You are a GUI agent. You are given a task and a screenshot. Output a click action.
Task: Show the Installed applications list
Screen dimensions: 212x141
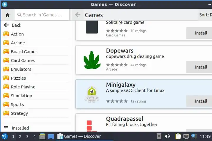coord(36,128)
